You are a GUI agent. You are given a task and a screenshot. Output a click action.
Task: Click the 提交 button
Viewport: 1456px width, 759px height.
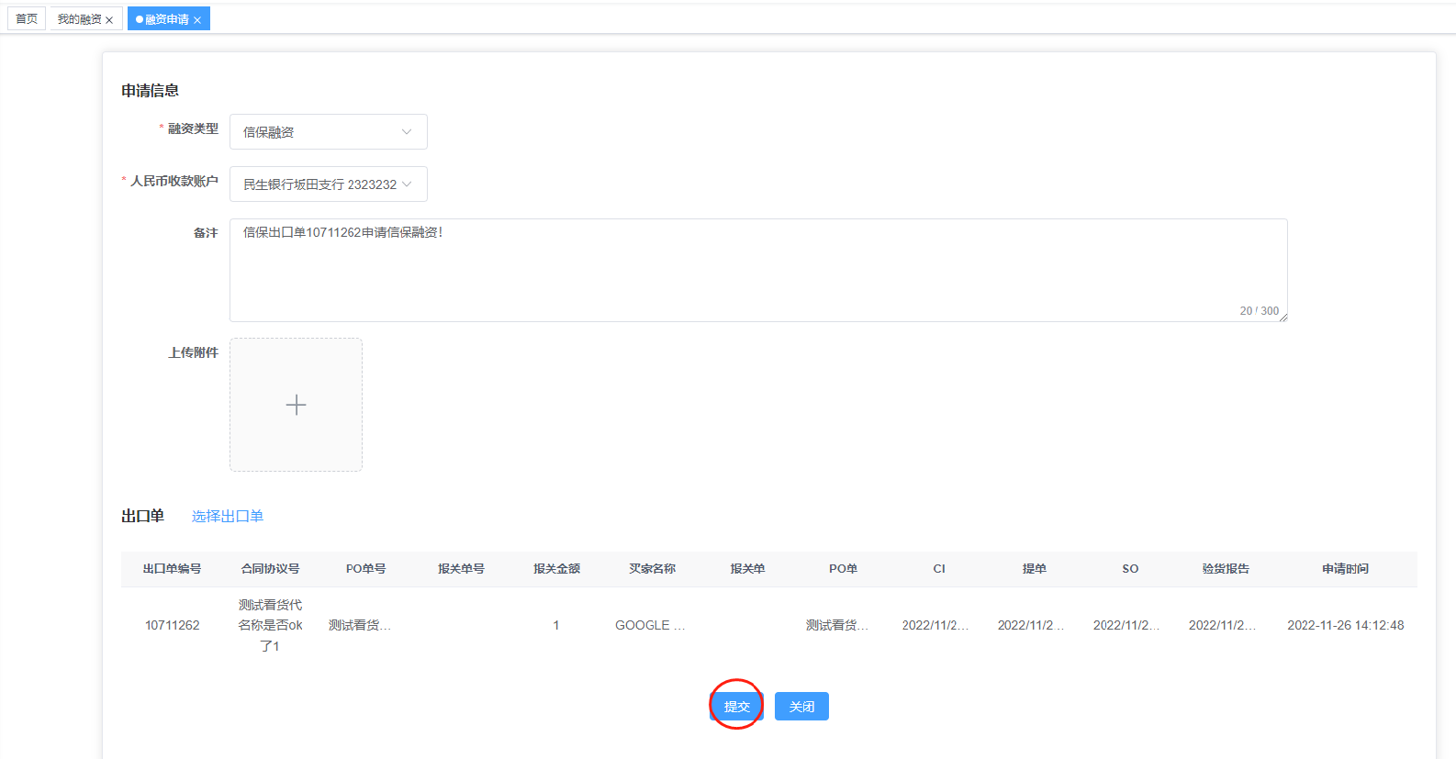pyautogui.click(x=736, y=706)
